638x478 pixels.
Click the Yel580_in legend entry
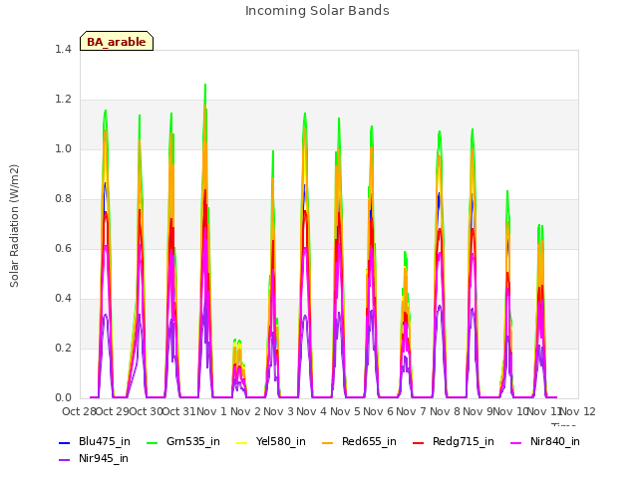tap(271, 441)
